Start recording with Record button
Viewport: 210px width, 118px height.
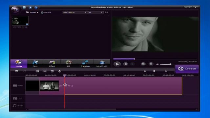46,12
